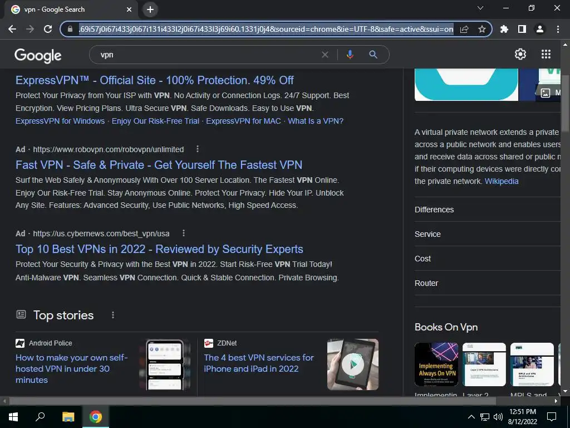Open the MPLS and VPN book cover
The image size is (570, 428).
532,364
